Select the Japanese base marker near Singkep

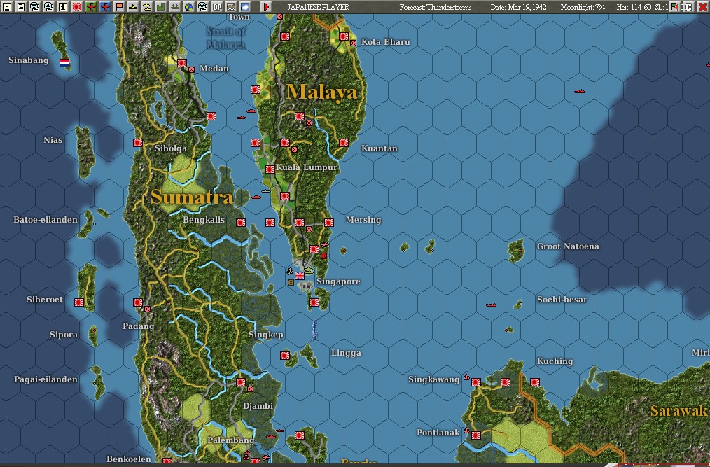coord(285,356)
